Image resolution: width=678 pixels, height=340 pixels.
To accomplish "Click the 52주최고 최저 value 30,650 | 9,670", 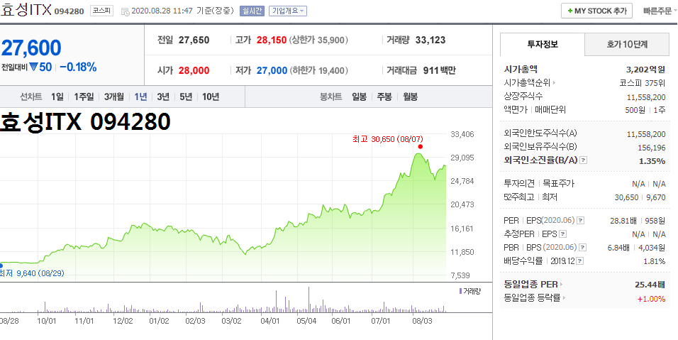I will (640, 197).
